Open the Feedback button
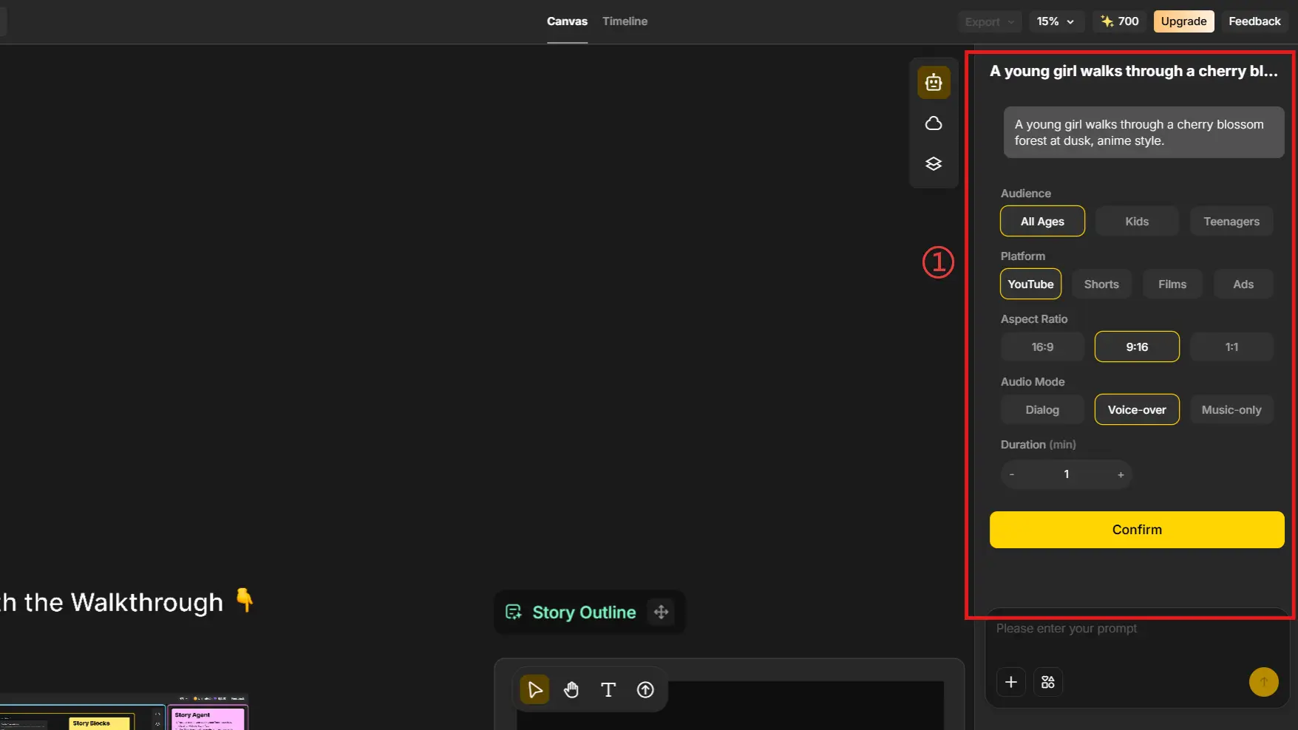Viewport: 1298px width, 730px height. tap(1254, 21)
